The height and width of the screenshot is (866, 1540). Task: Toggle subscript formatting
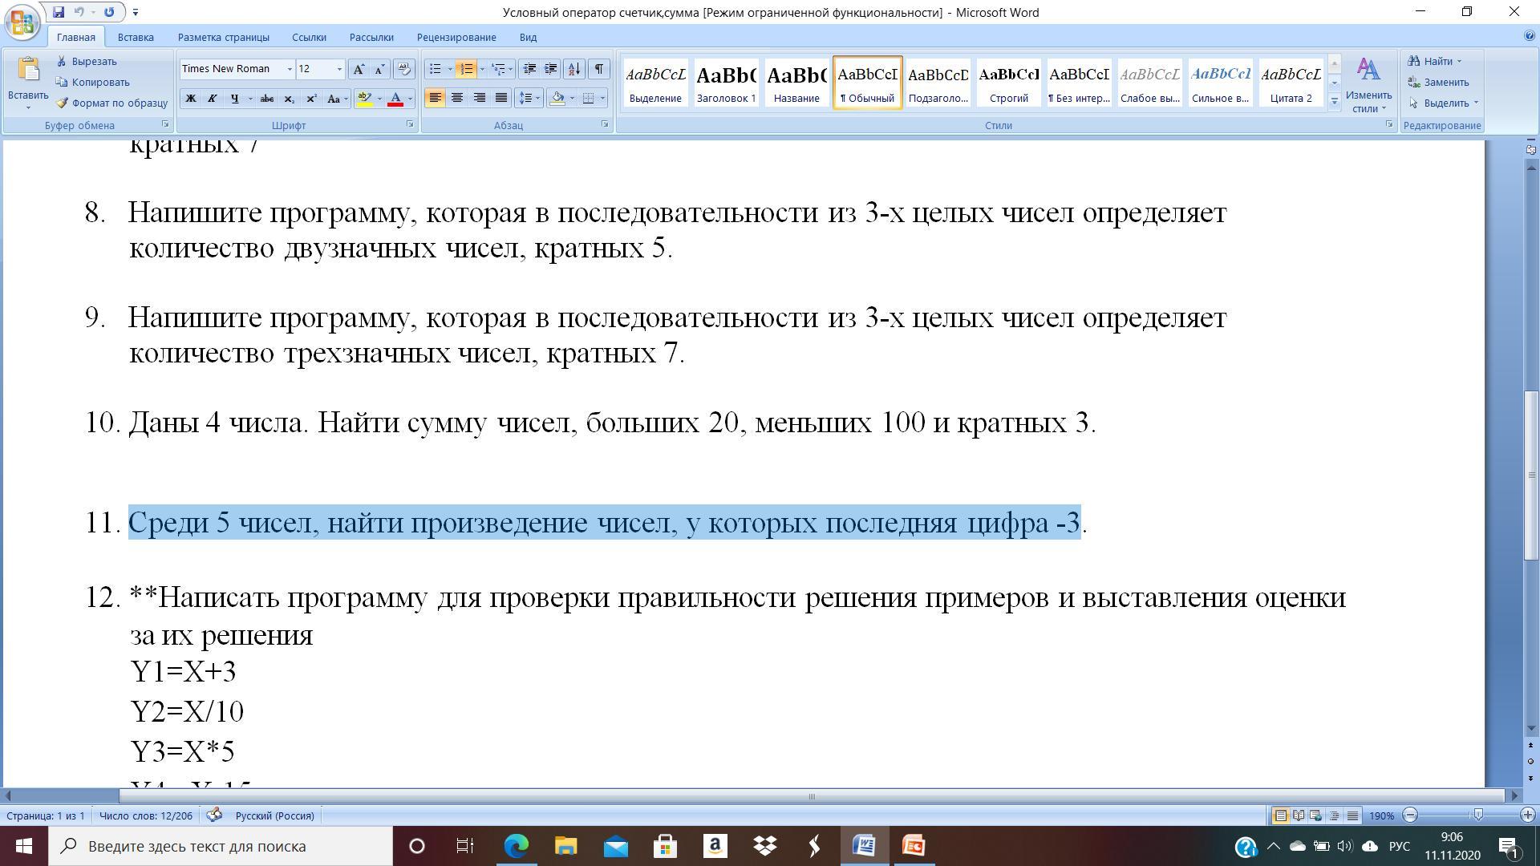point(290,99)
